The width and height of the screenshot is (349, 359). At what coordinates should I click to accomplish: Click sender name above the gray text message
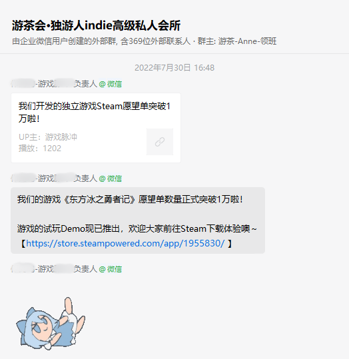tap(54, 178)
